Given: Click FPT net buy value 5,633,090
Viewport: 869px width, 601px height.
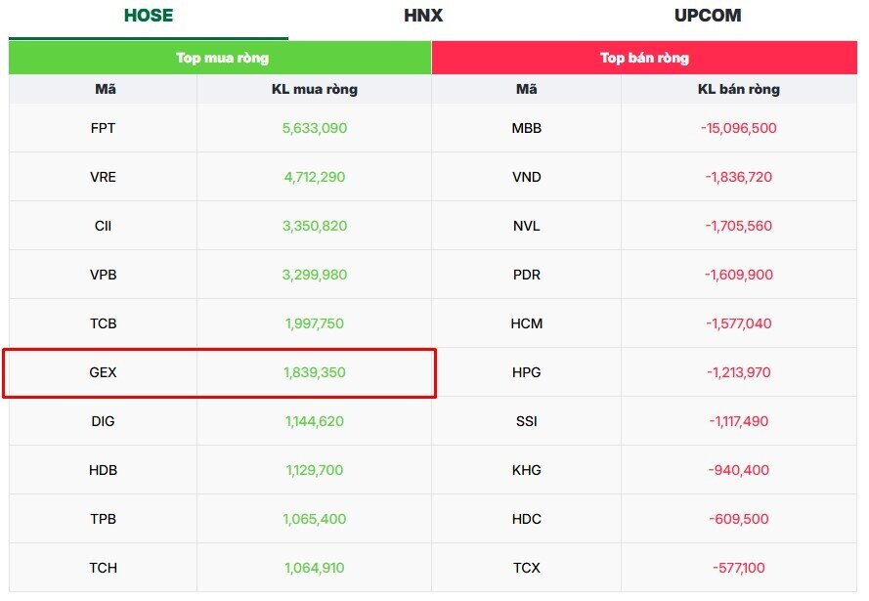Looking at the screenshot, I should pyautogui.click(x=314, y=128).
